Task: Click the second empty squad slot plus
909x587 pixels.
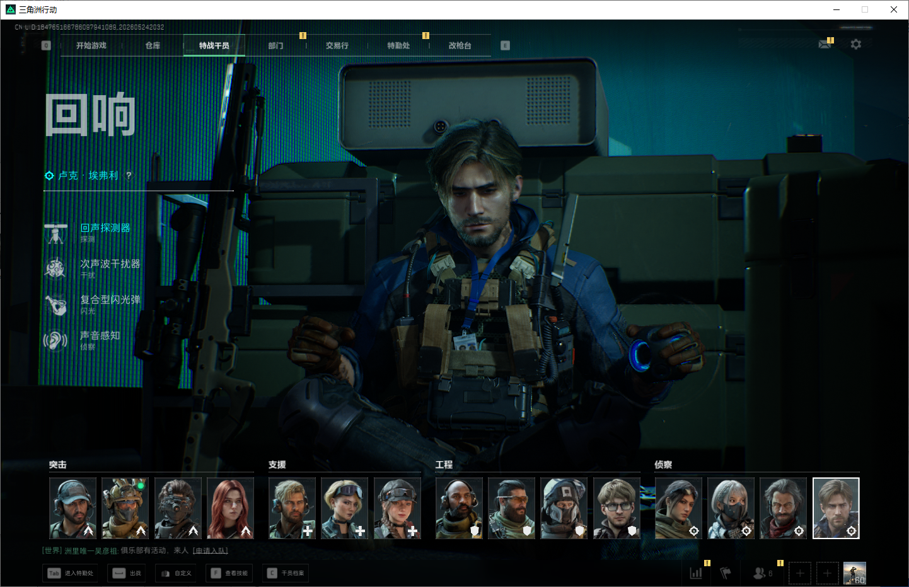Action: (828, 573)
